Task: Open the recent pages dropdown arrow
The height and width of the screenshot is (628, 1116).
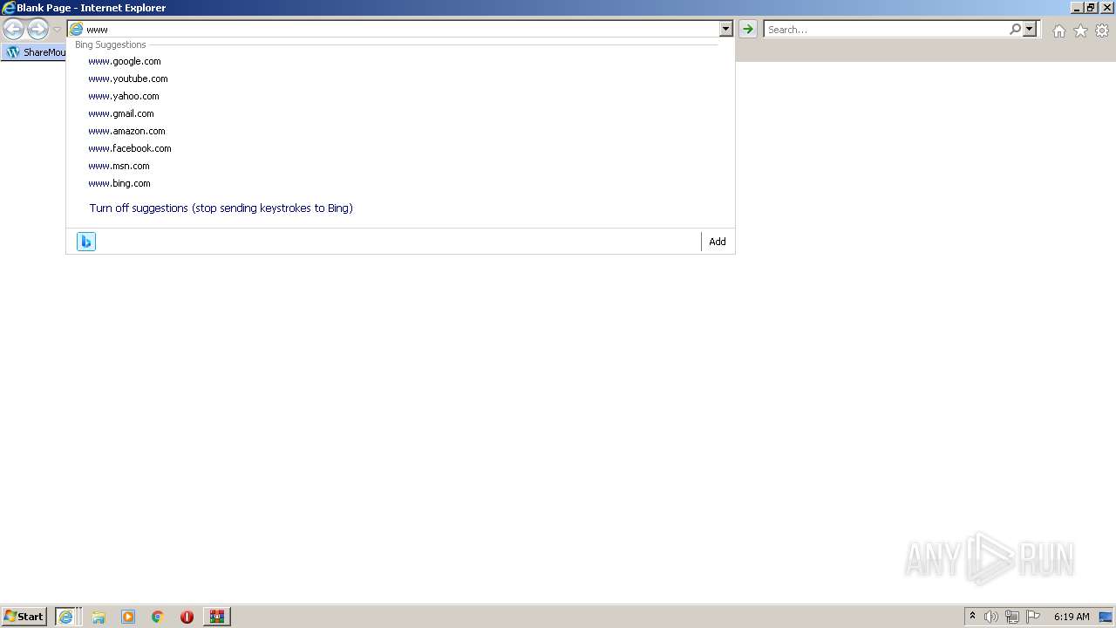Action: [58, 30]
